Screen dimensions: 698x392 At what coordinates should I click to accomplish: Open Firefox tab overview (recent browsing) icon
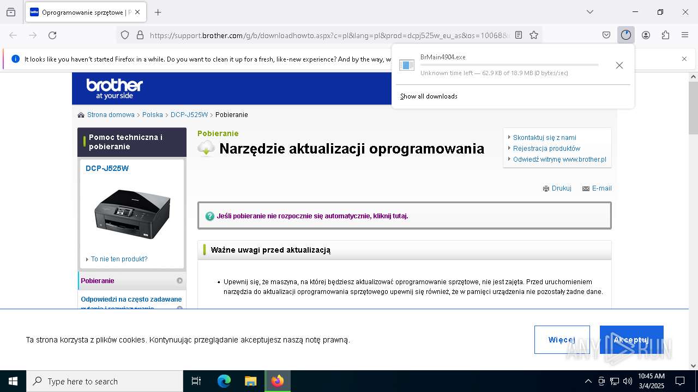11,12
